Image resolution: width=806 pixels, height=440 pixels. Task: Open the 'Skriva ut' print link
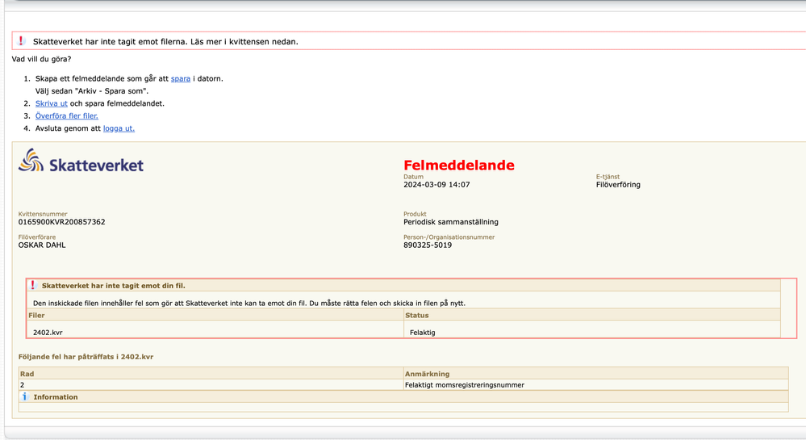click(x=52, y=103)
